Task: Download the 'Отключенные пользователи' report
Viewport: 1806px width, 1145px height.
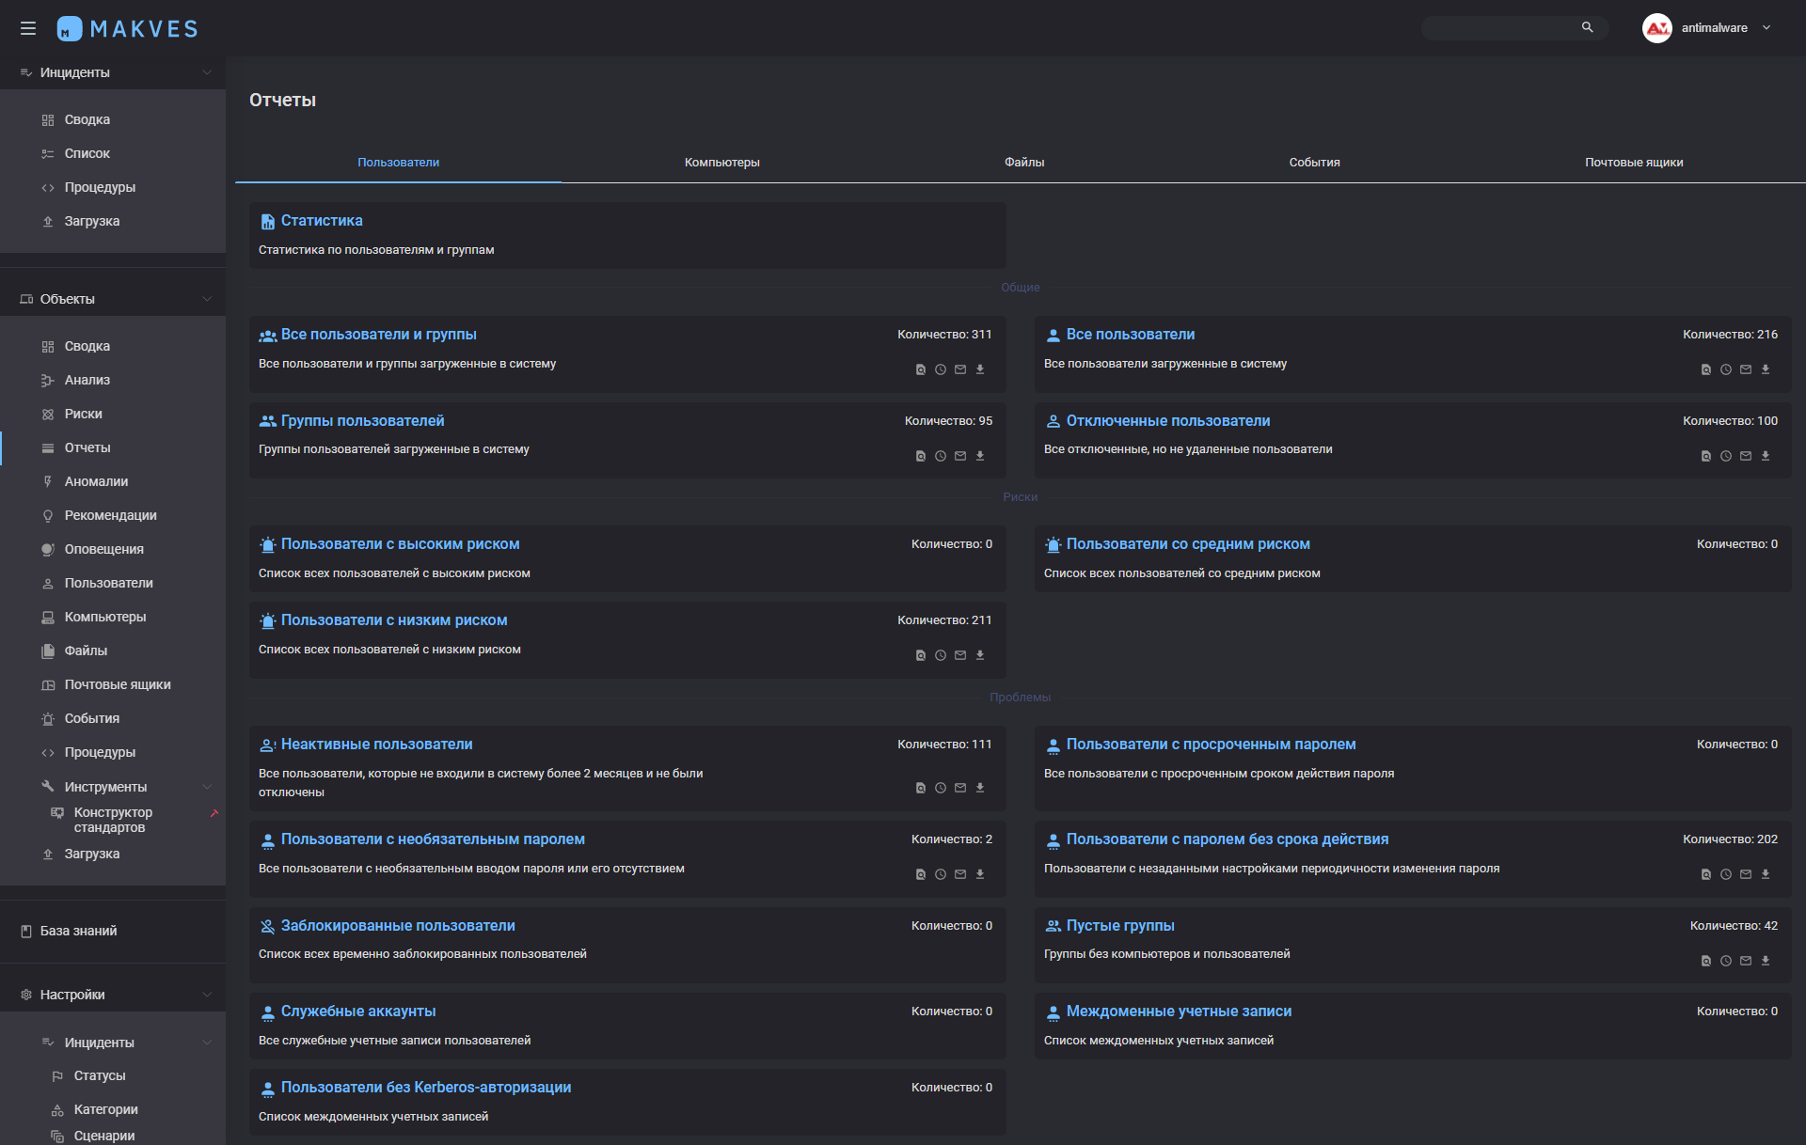Action: click(x=1766, y=456)
